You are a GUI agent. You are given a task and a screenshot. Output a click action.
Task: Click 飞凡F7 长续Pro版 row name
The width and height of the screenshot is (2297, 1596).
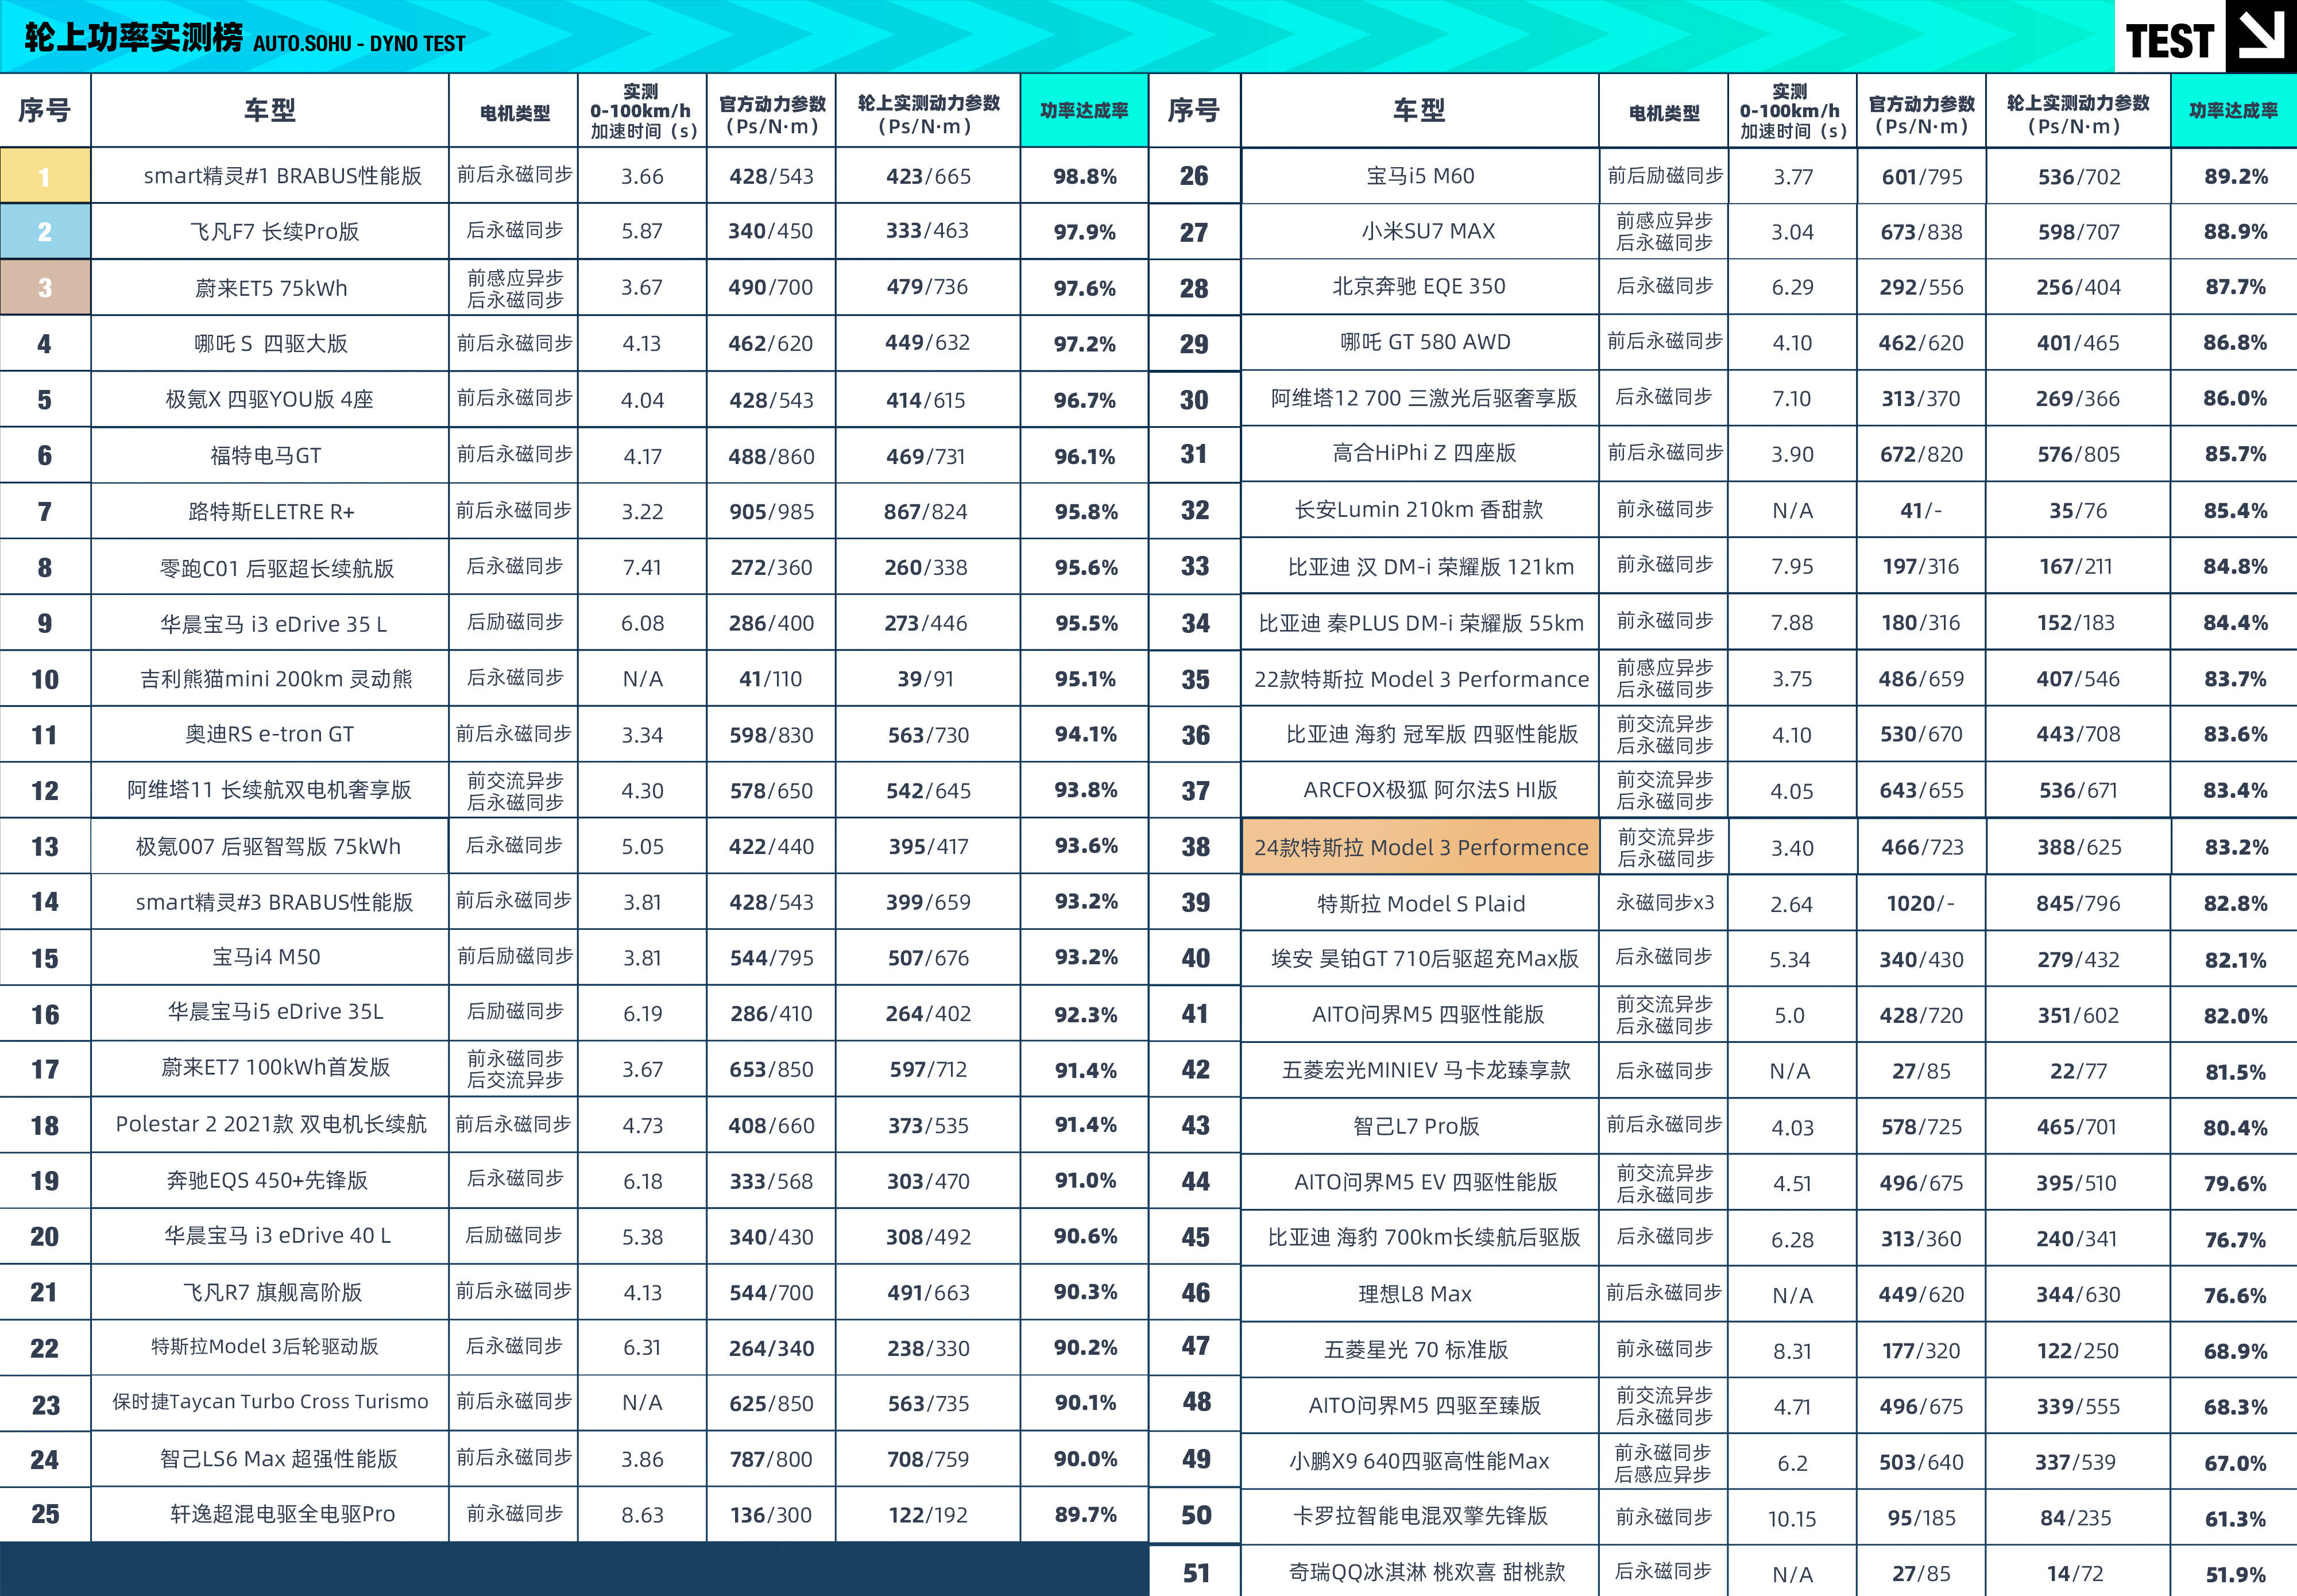(x=274, y=232)
